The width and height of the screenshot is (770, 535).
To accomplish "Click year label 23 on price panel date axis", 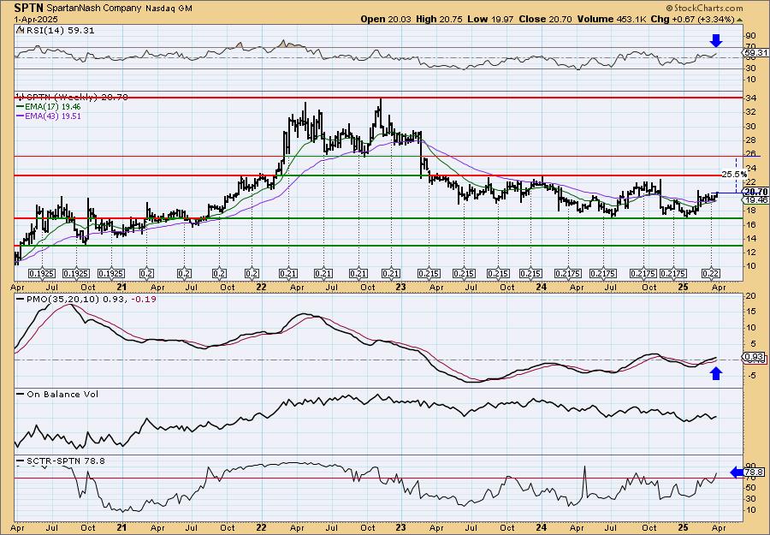I will pos(400,287).
